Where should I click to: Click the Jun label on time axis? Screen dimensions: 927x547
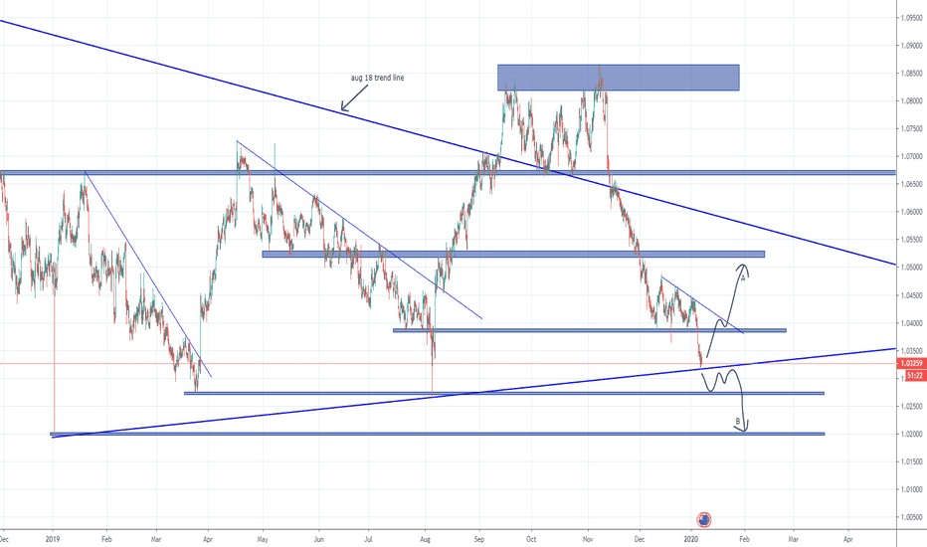(318, 539)
